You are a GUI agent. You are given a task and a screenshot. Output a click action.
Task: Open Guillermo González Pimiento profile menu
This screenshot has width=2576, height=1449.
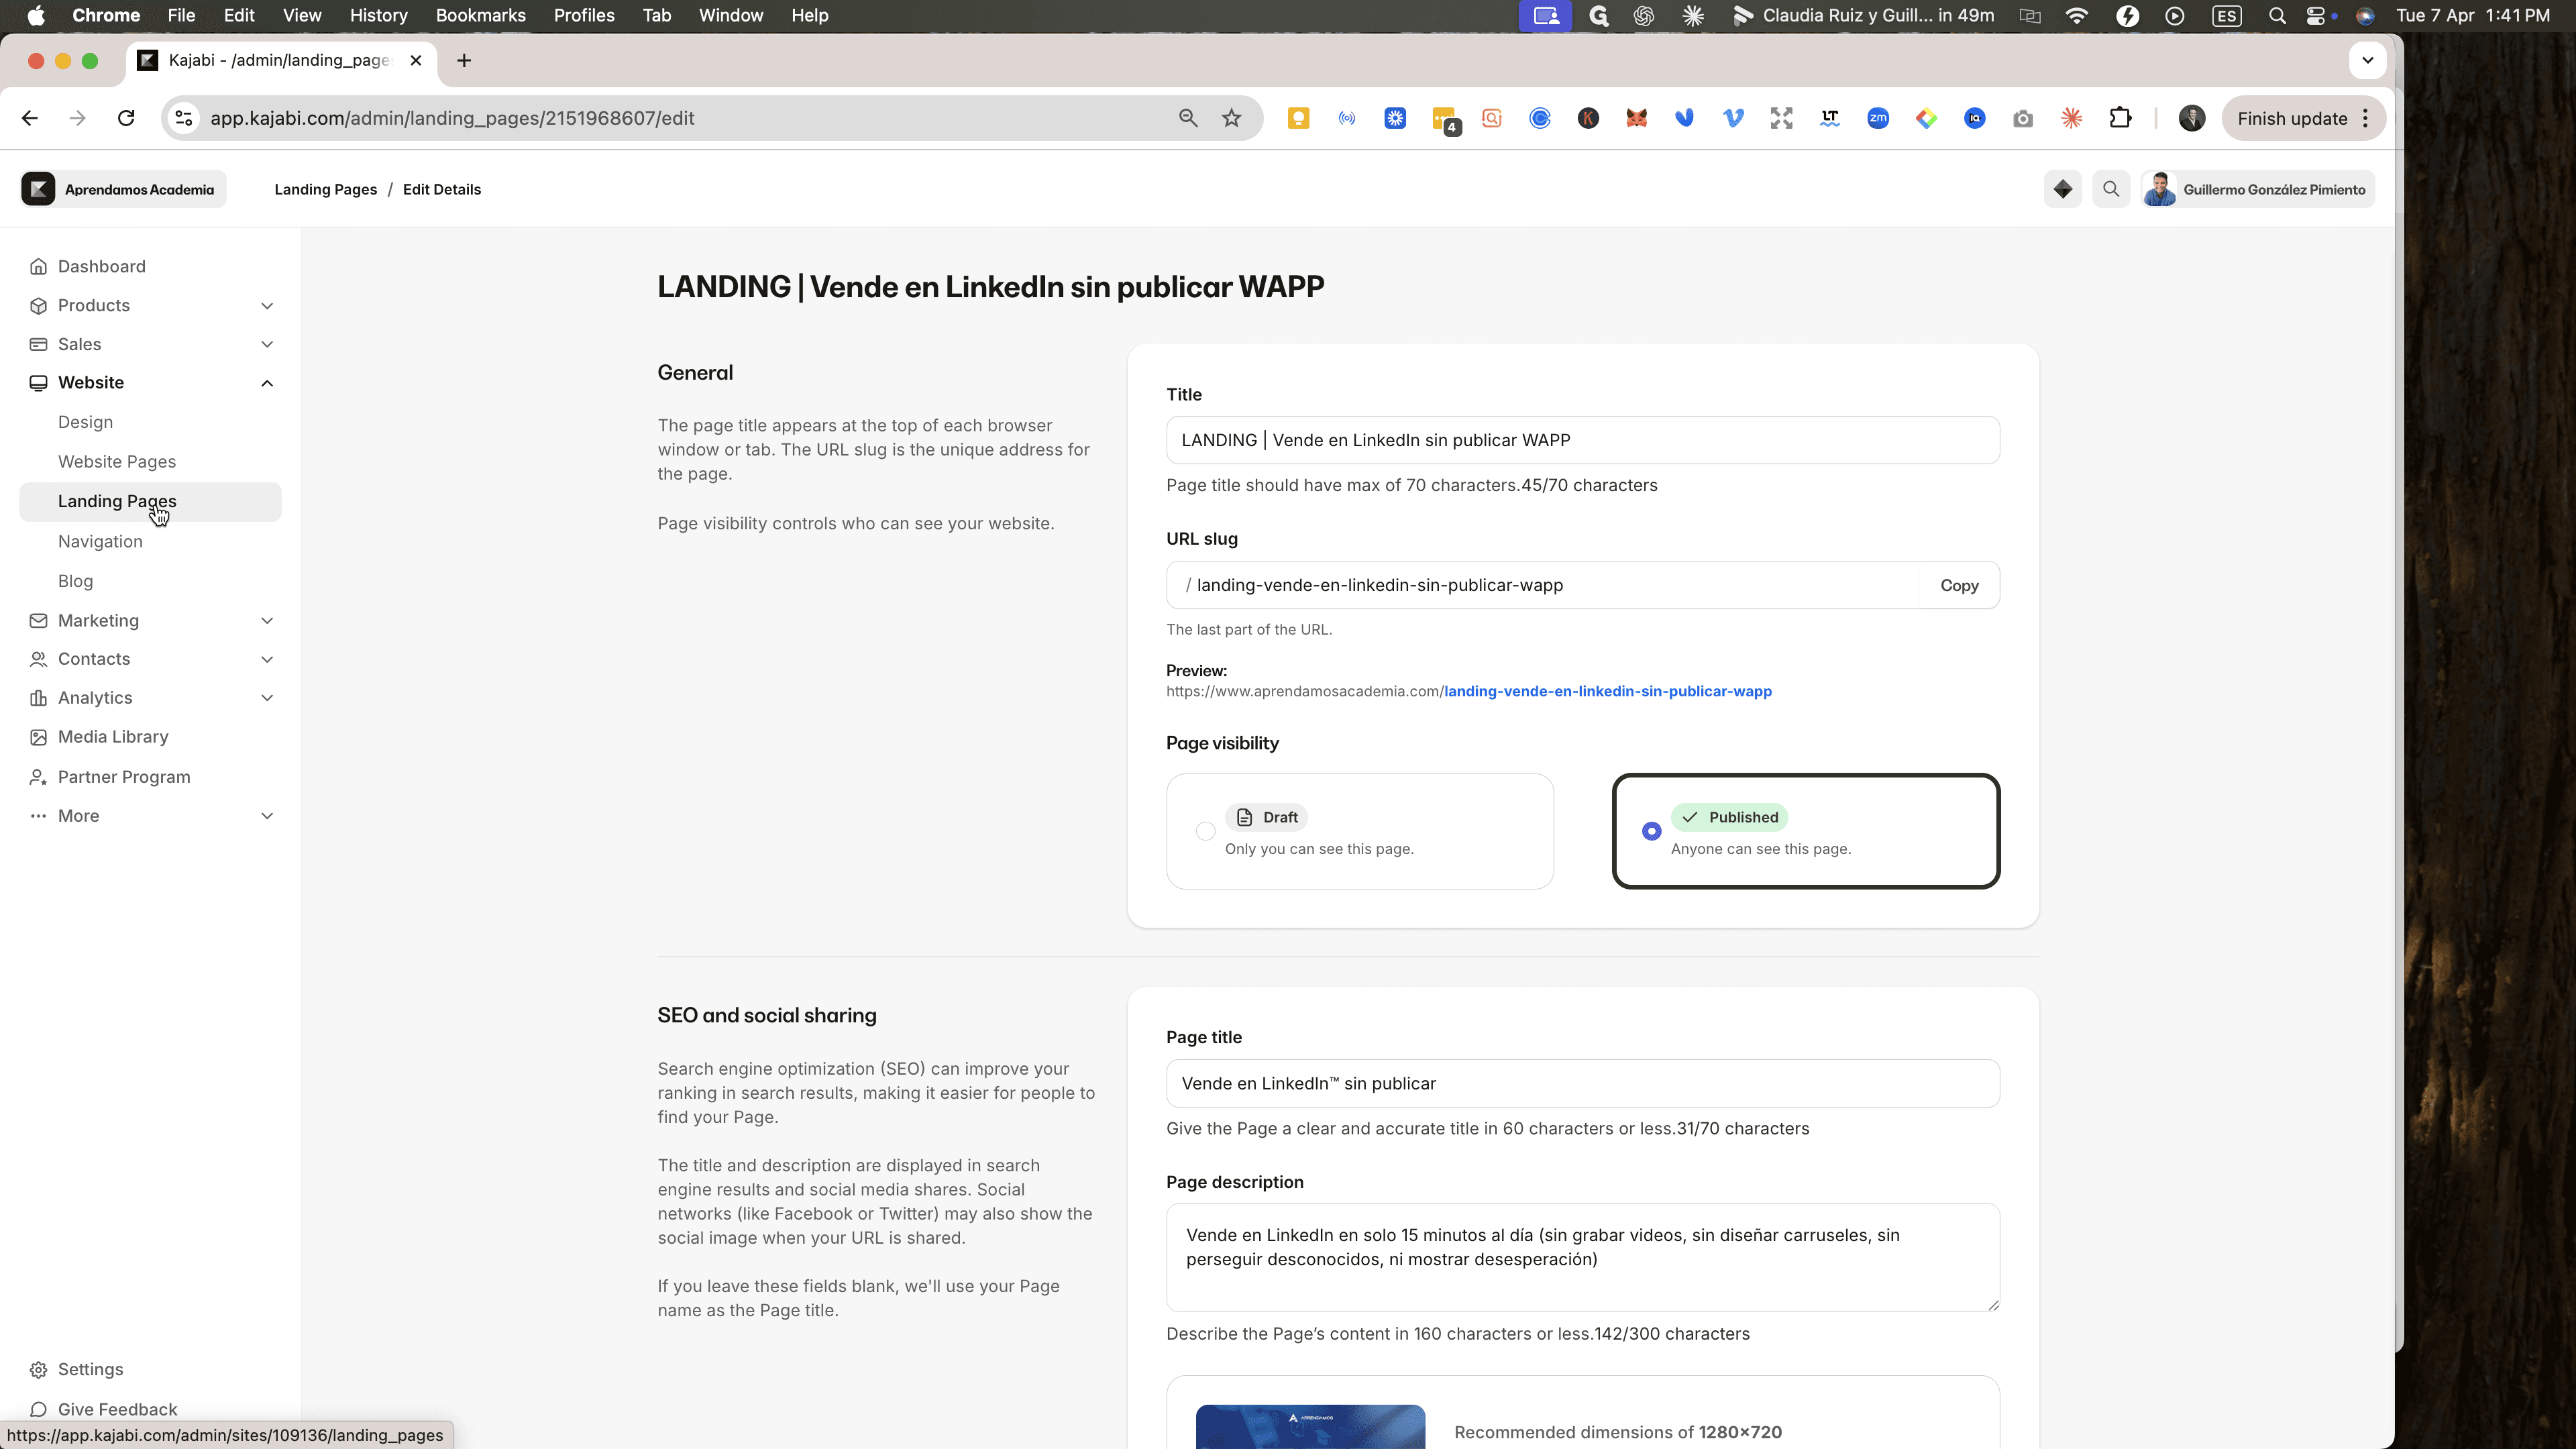(x=2257, y=189)
